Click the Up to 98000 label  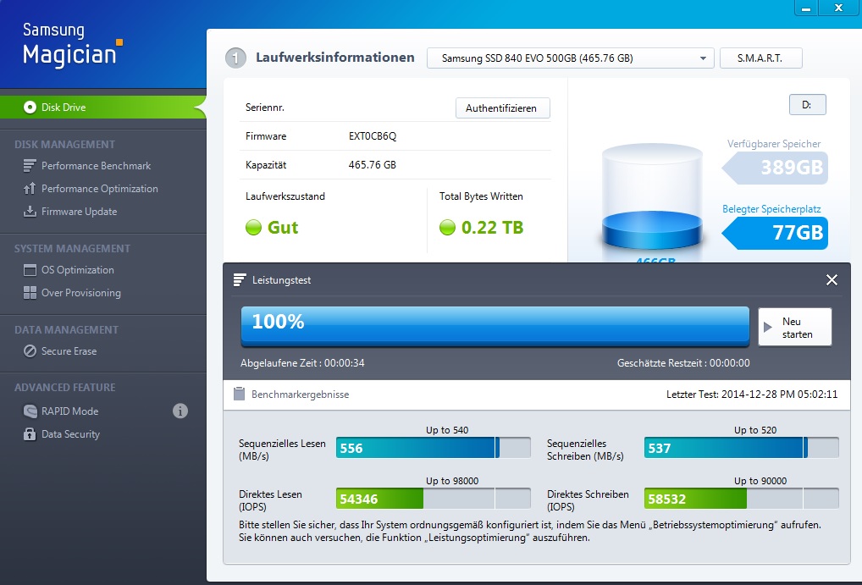point(452,481)
